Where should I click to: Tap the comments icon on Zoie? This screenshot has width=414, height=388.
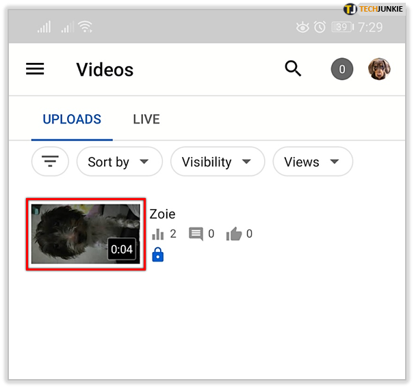tap(196, 234)
